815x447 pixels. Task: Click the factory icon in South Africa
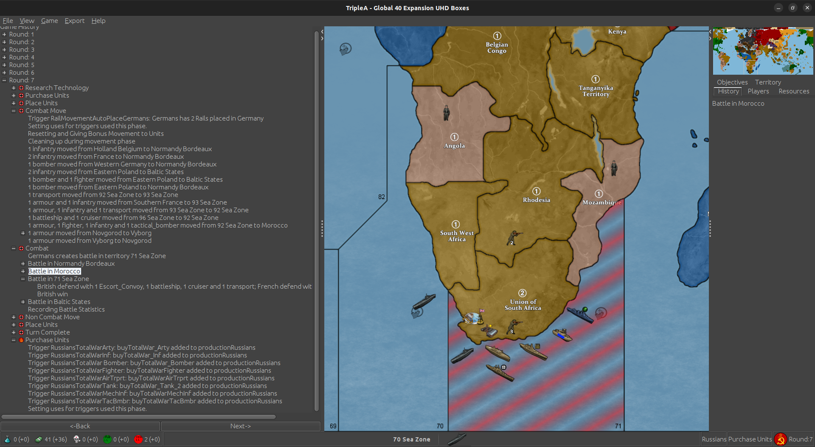489,331
